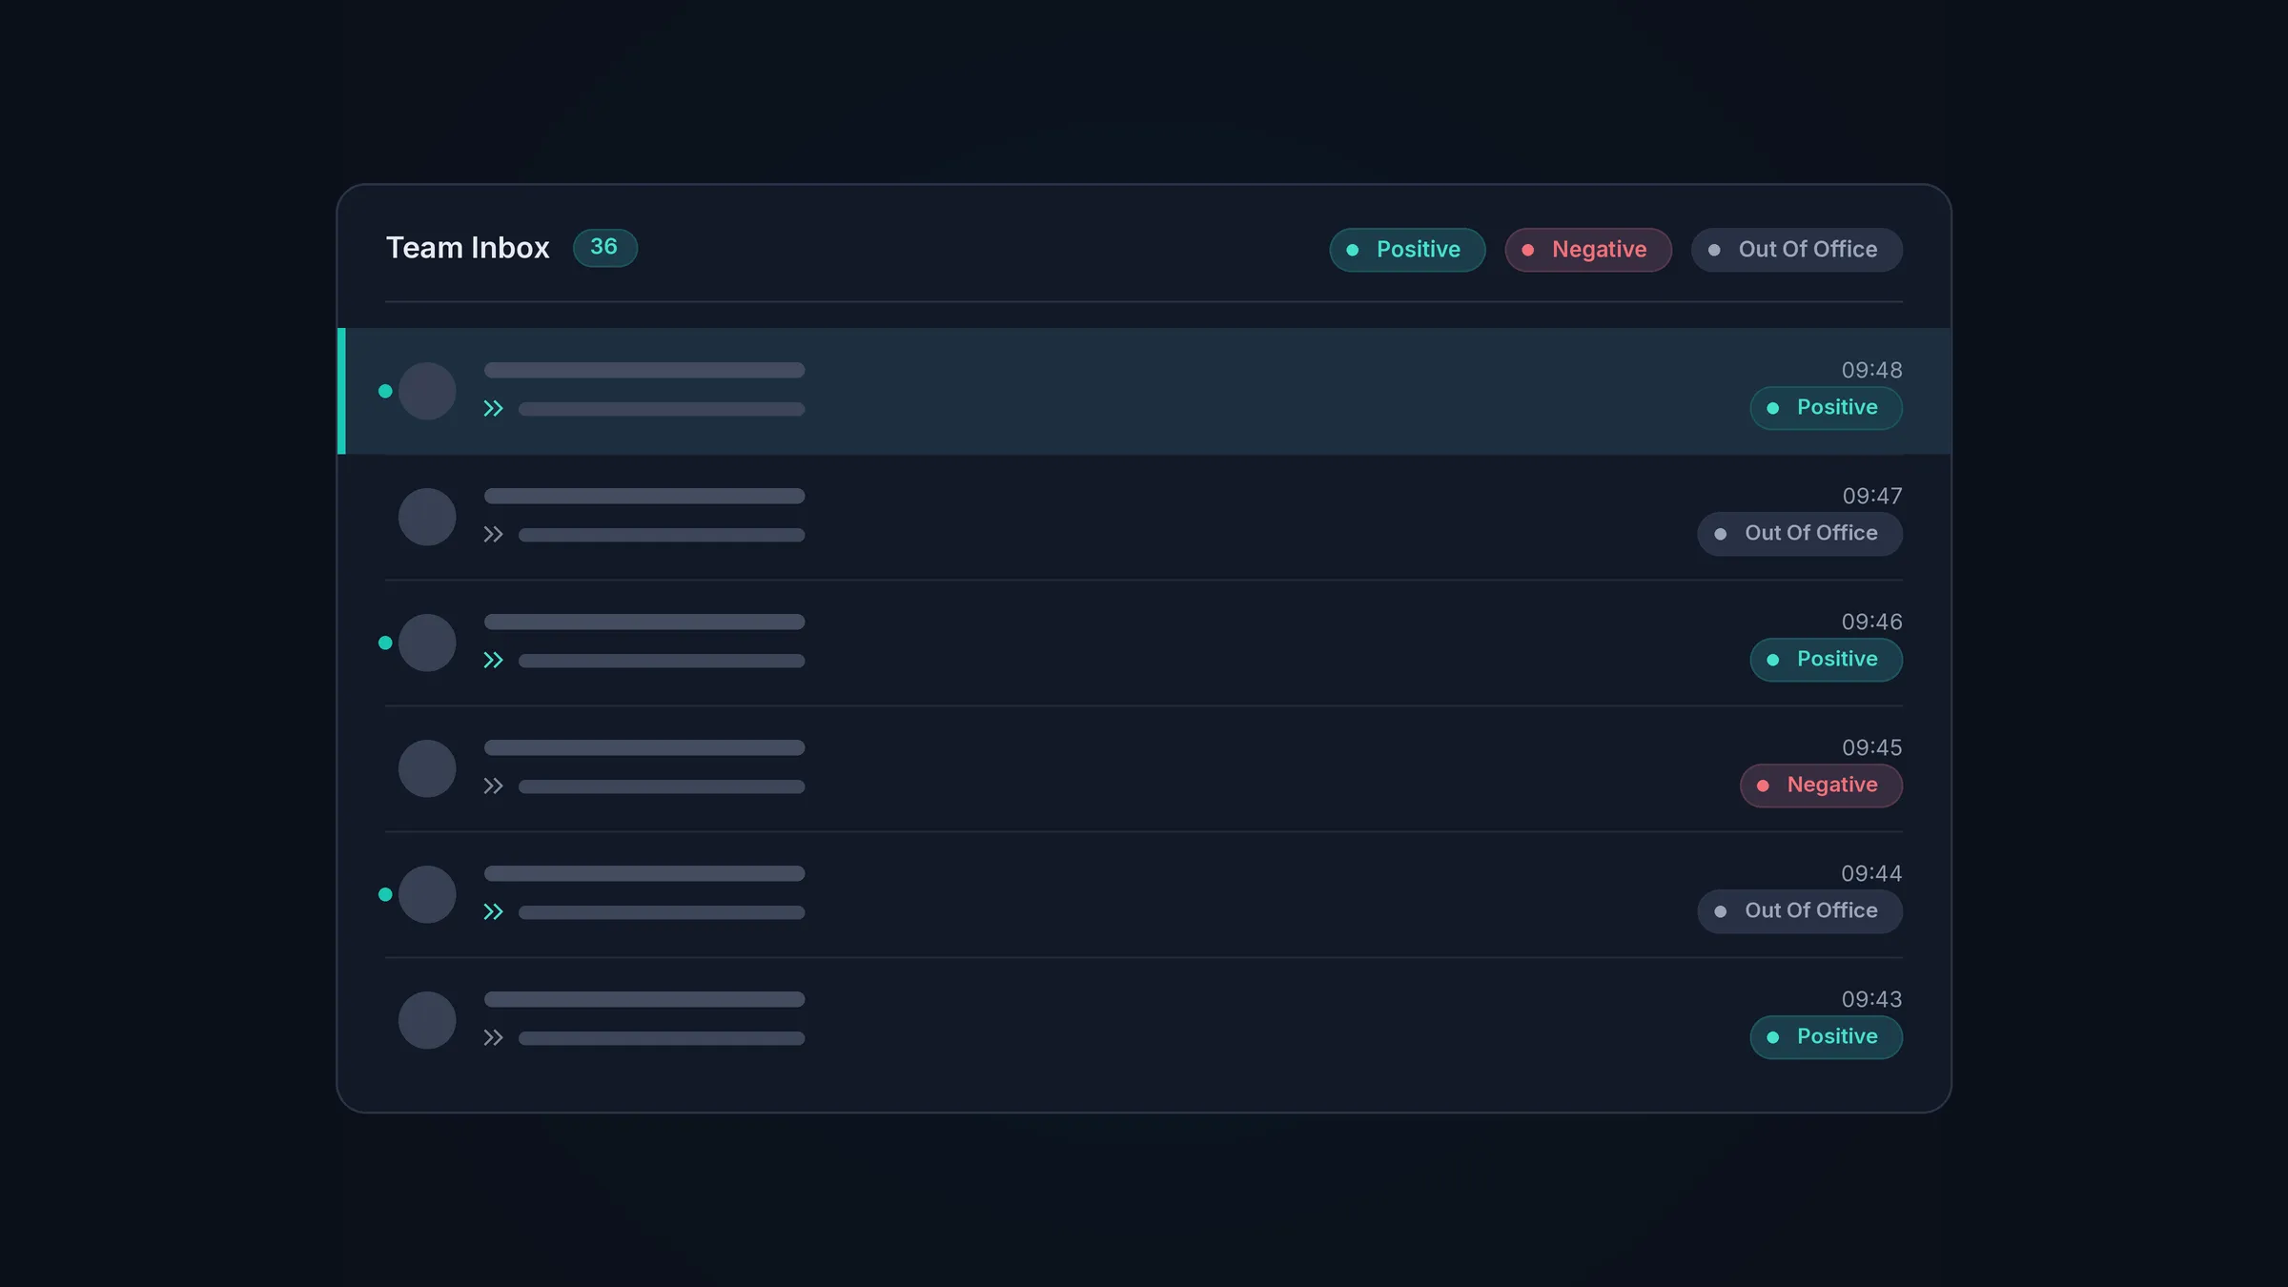Open the avatar of the 09:43 message

(427, 1020)
